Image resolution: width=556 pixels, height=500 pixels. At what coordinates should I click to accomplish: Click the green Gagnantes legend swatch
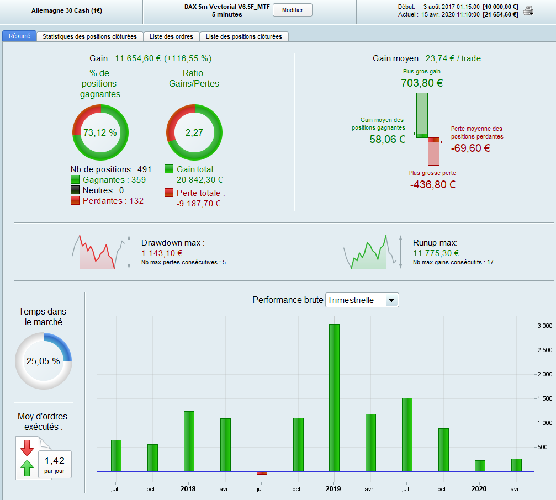(75, 180)
